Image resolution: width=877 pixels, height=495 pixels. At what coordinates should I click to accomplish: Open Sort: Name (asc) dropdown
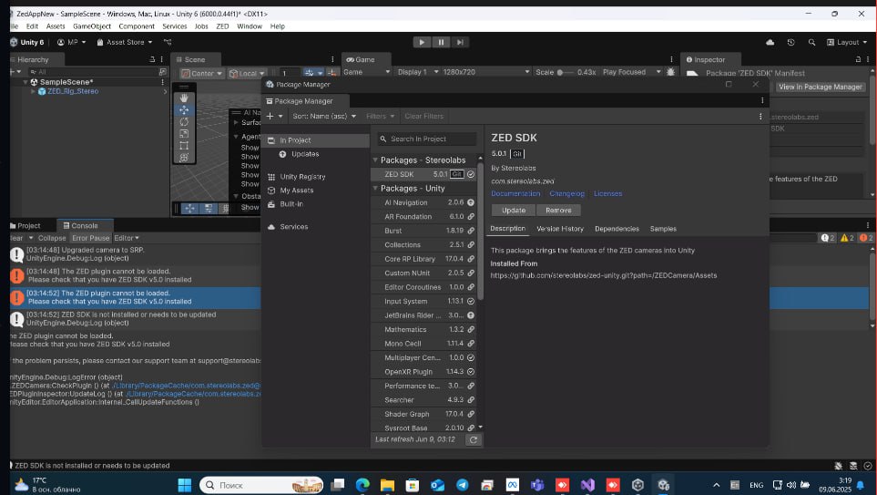324,116
